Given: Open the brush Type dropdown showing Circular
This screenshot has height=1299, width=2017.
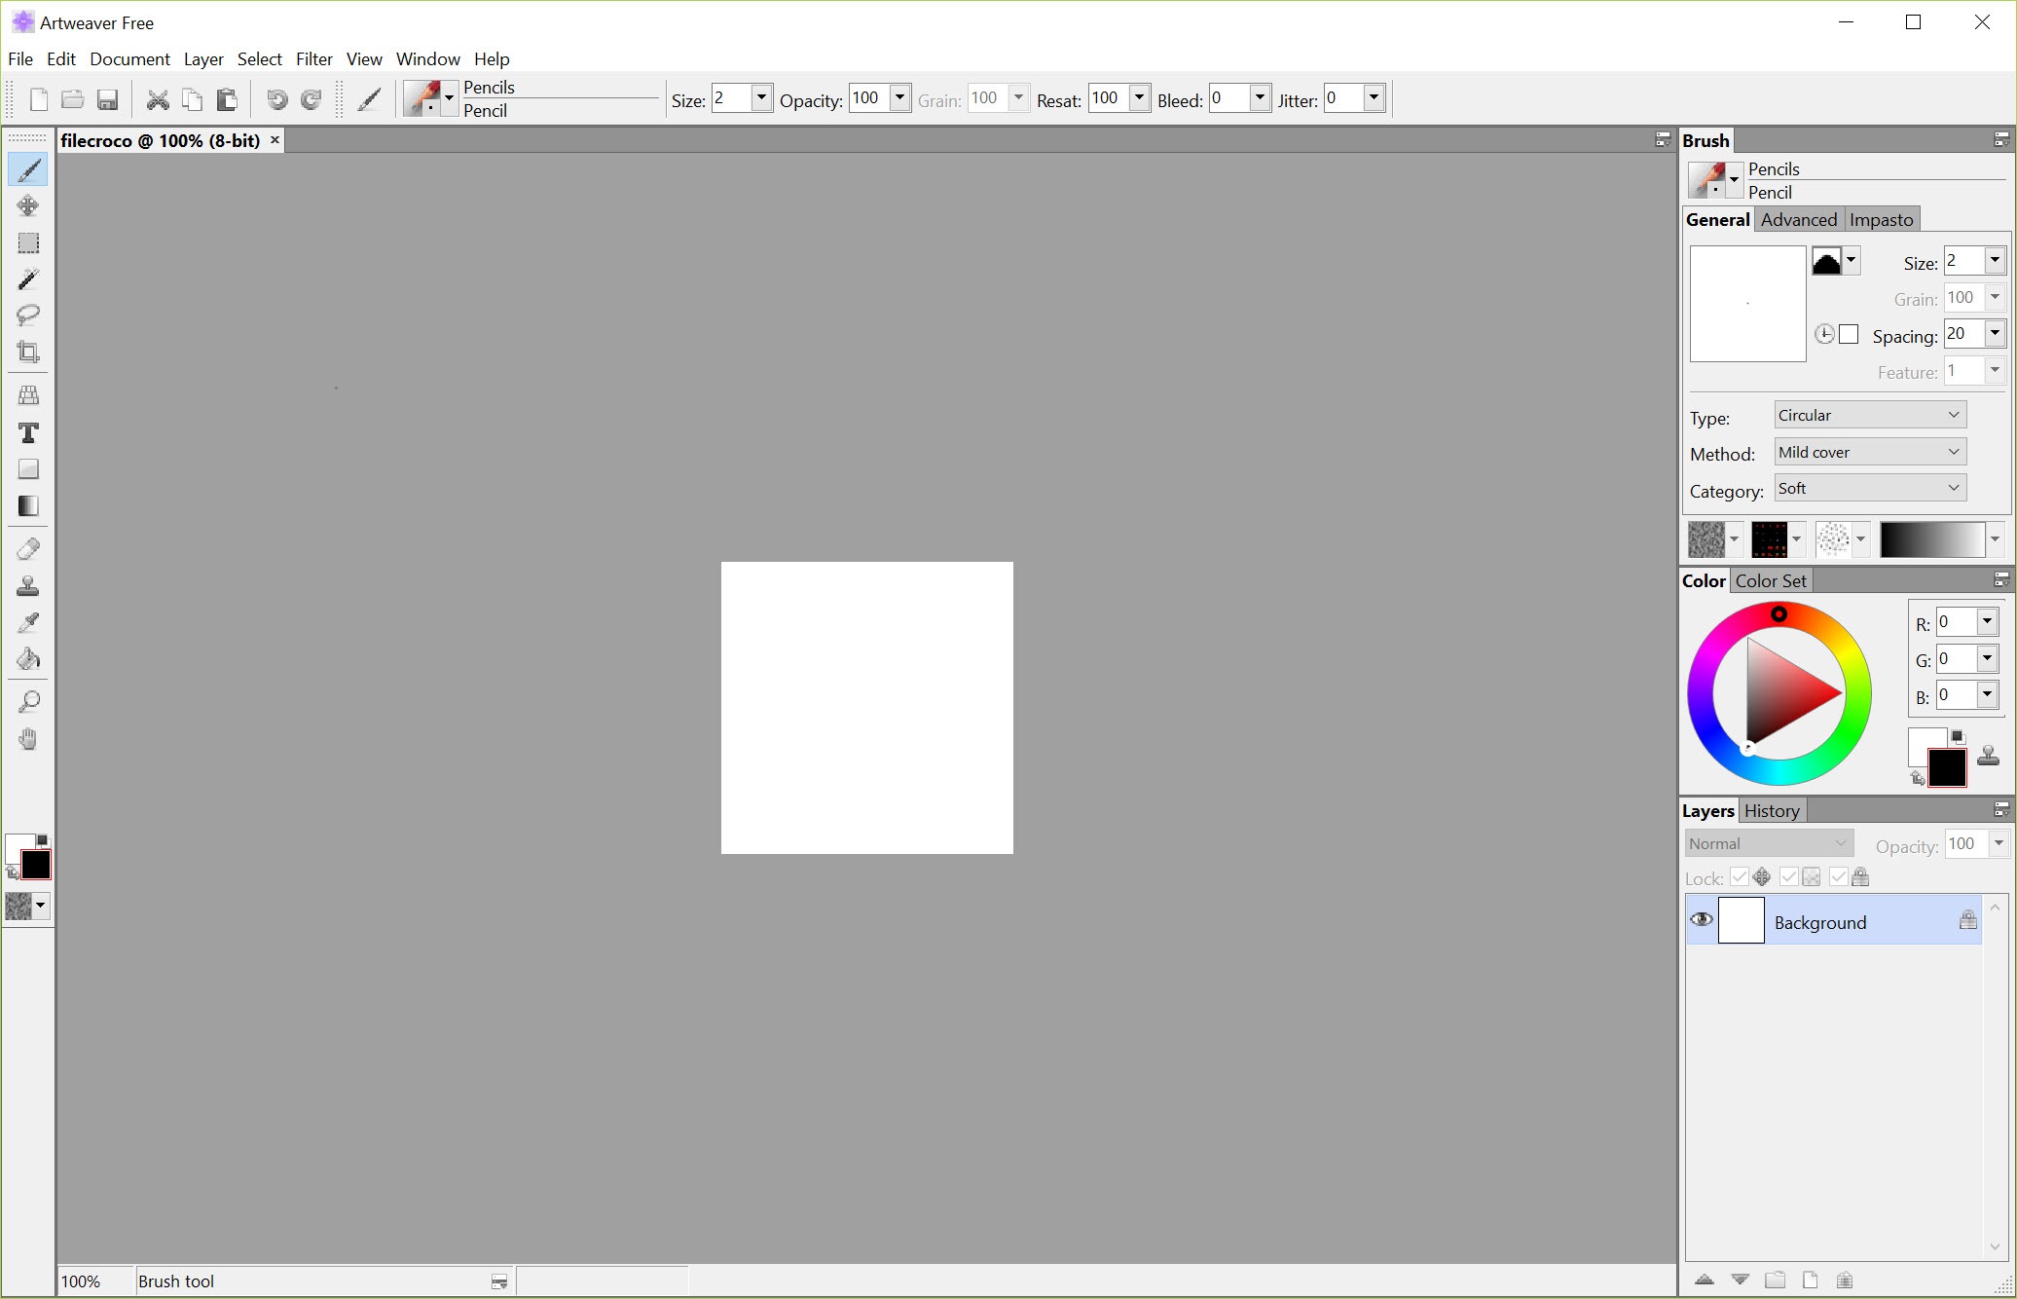Looking at the screenshot, I should [1869, 415].
